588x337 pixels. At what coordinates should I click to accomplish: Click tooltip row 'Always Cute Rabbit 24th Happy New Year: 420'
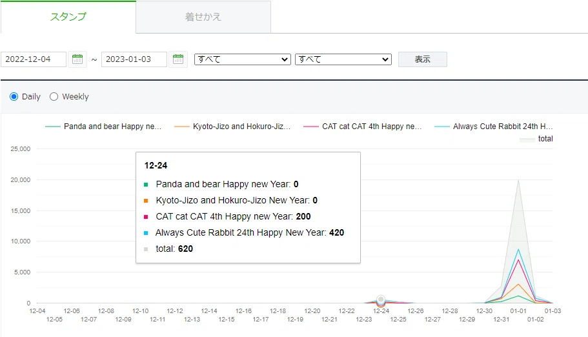coord(244,232)
